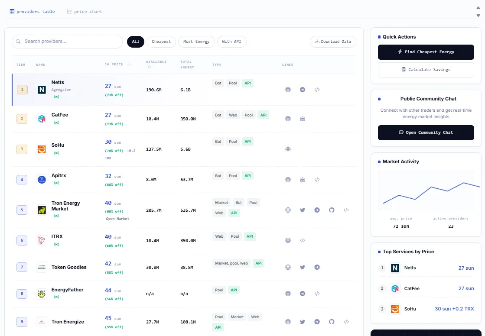Sort by 1H Price column arrow

click(129, 64)
